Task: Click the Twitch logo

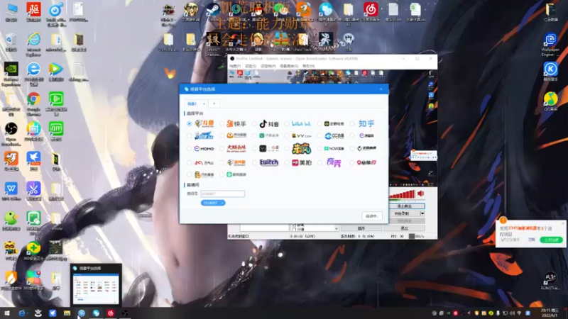Action: click(269, 163)
